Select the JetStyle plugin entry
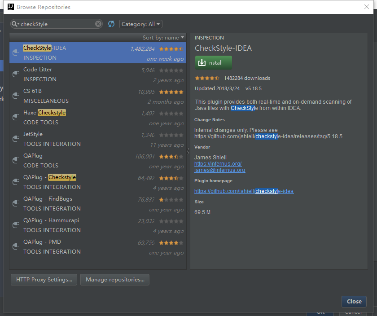 click(x=98, y=139)
